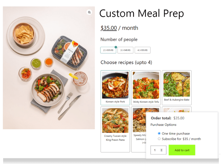
Task: Choose the Korean-style Pork recipe
Action: (115, 88)
